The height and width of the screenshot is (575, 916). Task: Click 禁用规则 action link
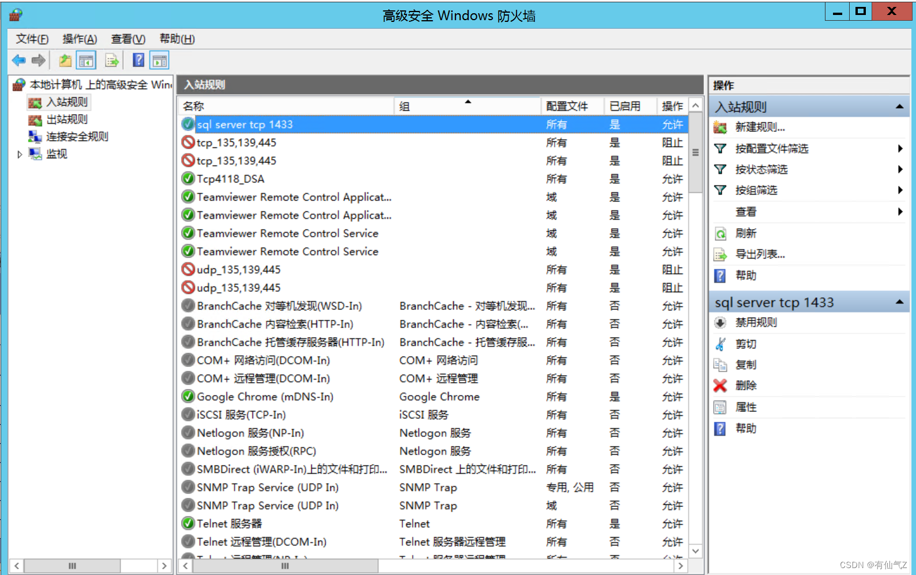pos(756,323)
